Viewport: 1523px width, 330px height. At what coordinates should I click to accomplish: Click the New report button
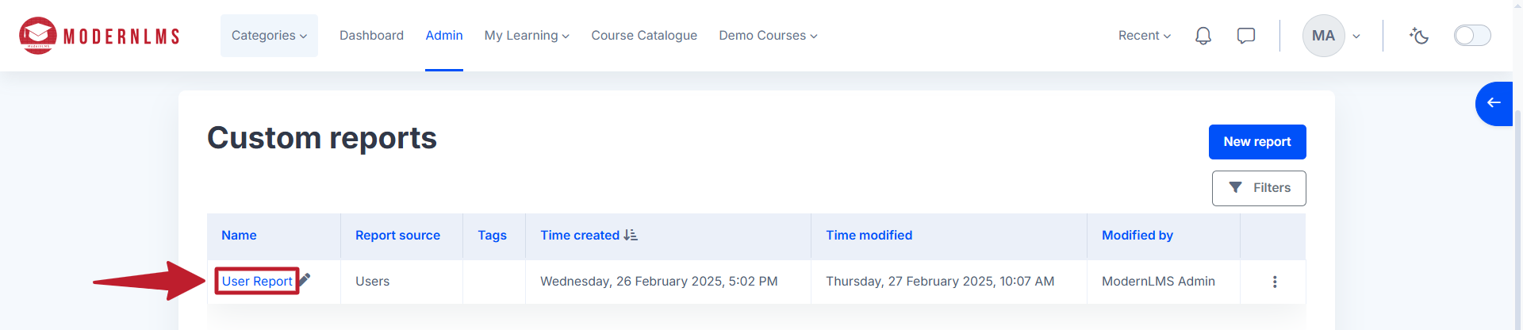[x=1257, y=142]
